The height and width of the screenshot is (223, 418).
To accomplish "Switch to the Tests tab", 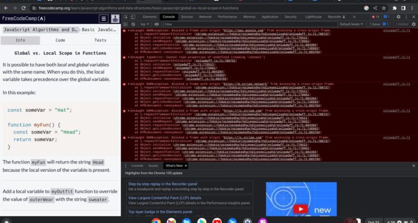I will click(100, 40).
